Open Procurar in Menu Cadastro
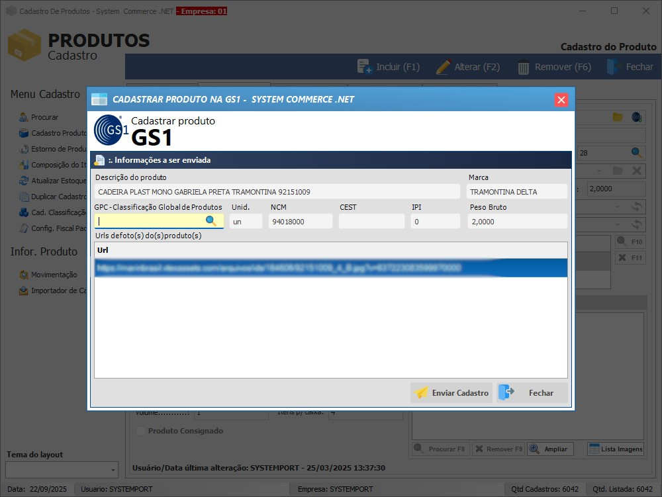662x497 pixels. tap(44, 117)
